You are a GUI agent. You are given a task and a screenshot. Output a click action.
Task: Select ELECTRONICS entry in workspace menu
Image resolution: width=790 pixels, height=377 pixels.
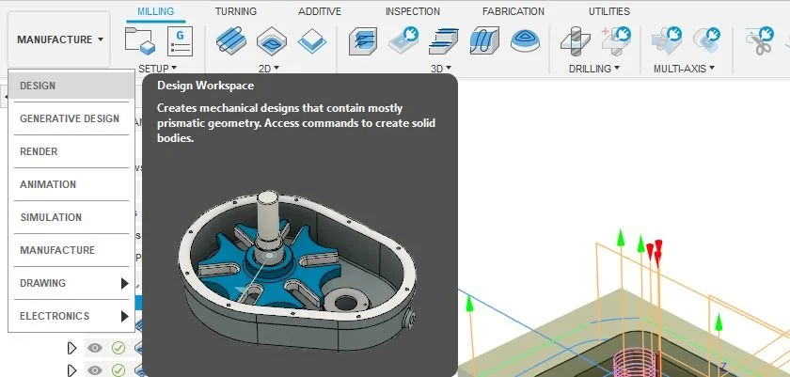71,316
